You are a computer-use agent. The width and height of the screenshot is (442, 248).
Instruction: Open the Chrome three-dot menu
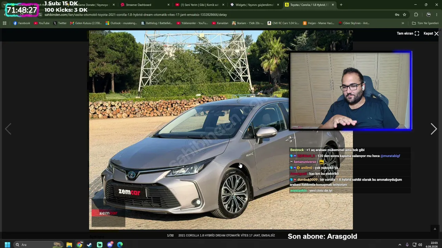[437, 14]
